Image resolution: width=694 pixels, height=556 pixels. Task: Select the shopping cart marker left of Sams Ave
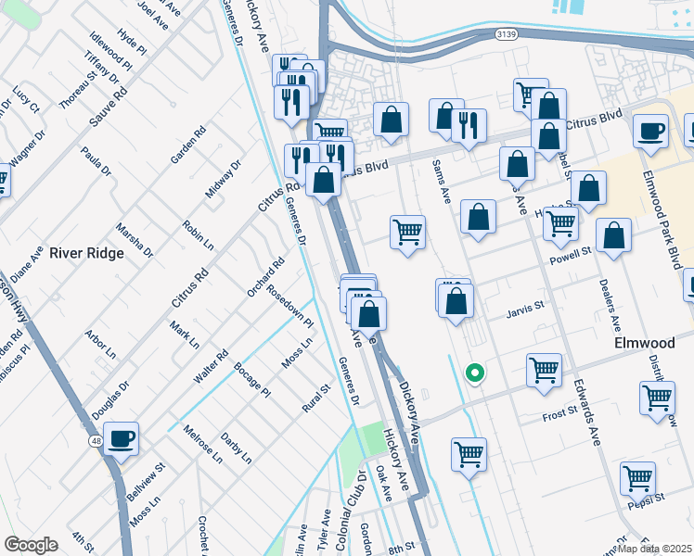(x=407, y=232)
